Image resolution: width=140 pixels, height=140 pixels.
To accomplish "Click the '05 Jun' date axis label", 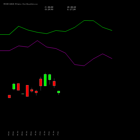I will pyautogui.click(x=22, y=133).
